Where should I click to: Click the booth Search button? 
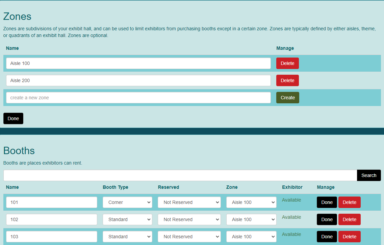368,175
